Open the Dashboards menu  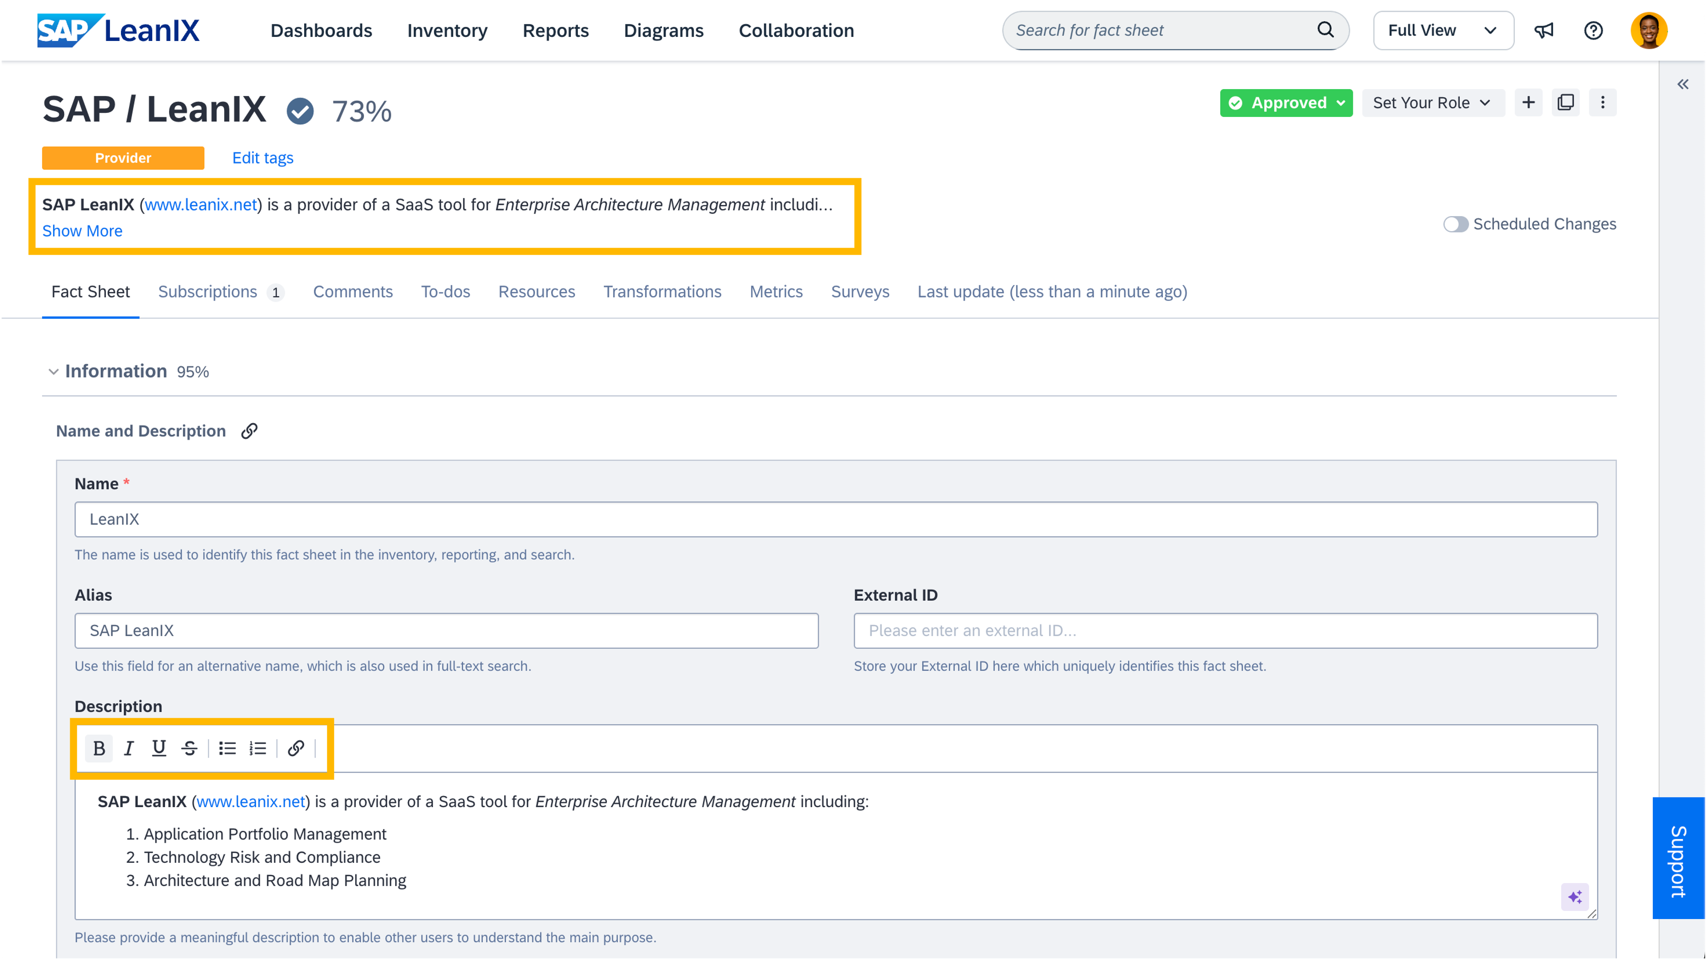click(321, 30)
